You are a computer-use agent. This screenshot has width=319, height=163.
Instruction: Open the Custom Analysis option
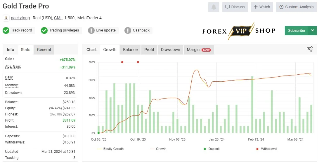coord(297,7)
